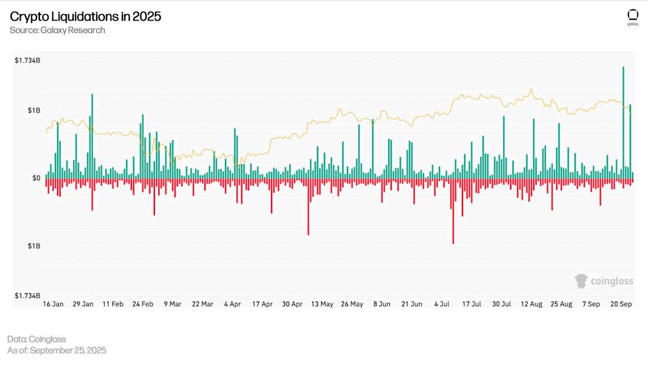Click the Data: Coinglass link
Image resolution: width=648 pixels, height=365 pixels.
37,339
